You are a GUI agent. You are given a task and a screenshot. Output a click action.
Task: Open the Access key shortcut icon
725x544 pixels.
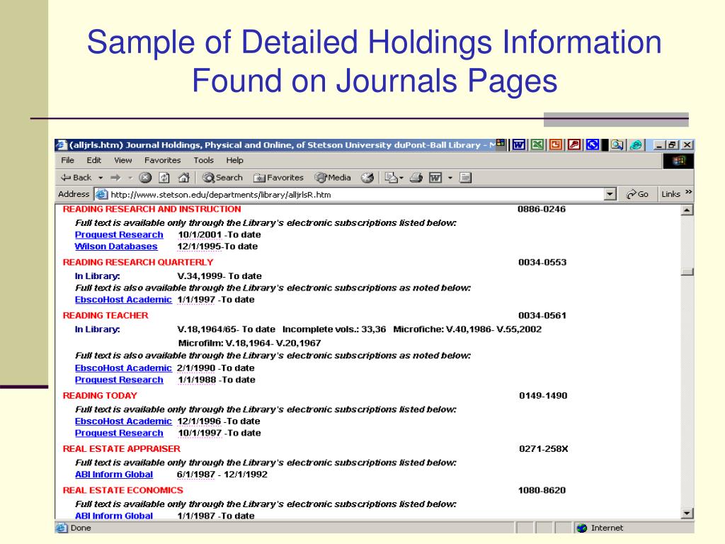tap(574, 145)
